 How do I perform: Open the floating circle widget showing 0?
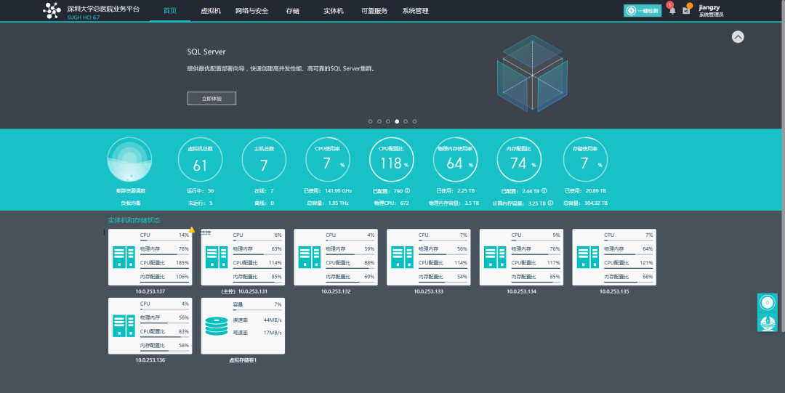point(767,303)
